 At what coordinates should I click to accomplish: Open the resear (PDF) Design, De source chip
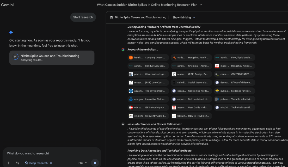click(x=191, y=74)
